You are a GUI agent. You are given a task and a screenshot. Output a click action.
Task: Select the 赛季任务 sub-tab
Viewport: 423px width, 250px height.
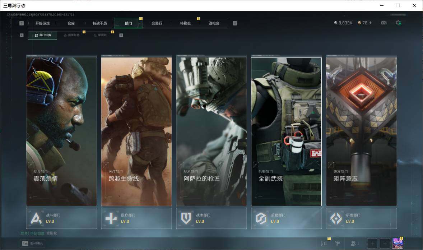[x=71, y=35]
